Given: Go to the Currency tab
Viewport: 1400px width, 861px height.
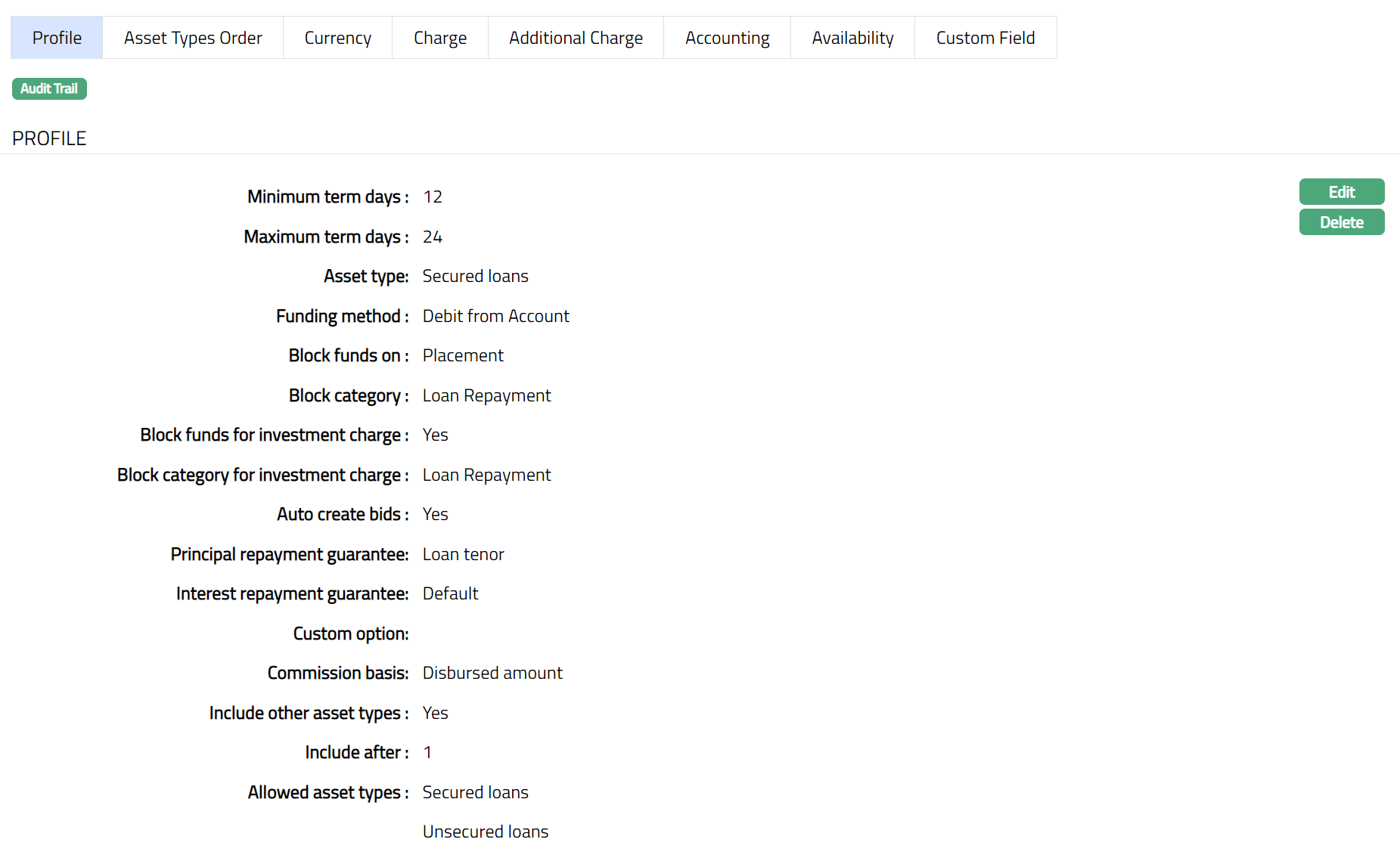Looking at the screenshot, I should (337, 38).
